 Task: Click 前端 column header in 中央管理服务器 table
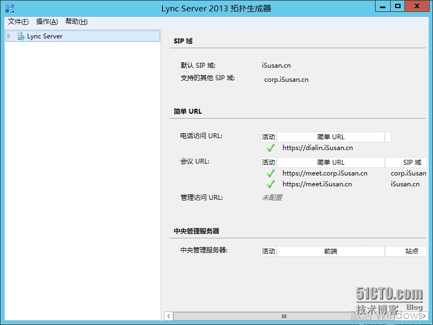[x=331, y=251]
